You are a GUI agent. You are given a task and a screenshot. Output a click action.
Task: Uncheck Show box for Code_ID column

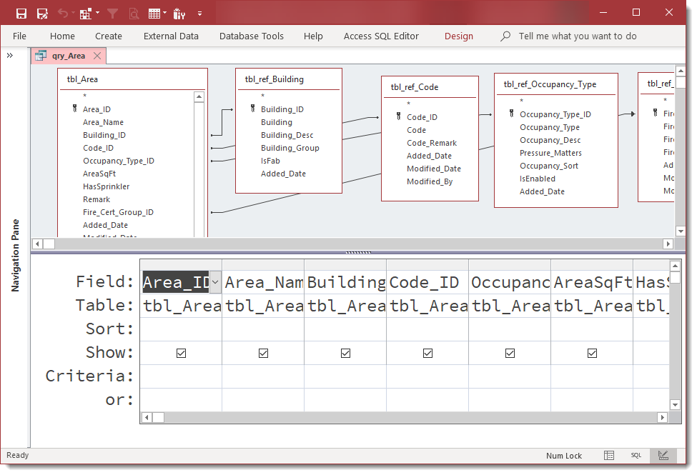[x=427, y=354]
